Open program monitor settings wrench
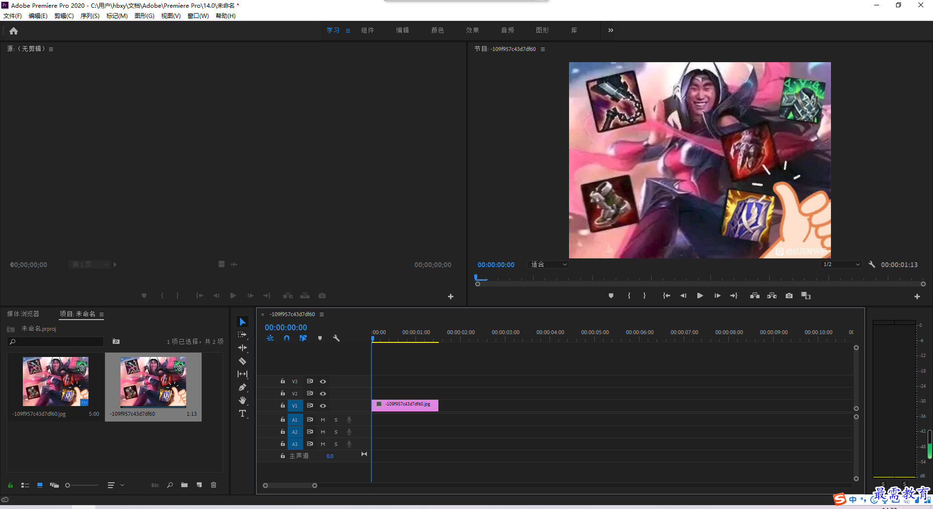 click(x=872, y=264)
